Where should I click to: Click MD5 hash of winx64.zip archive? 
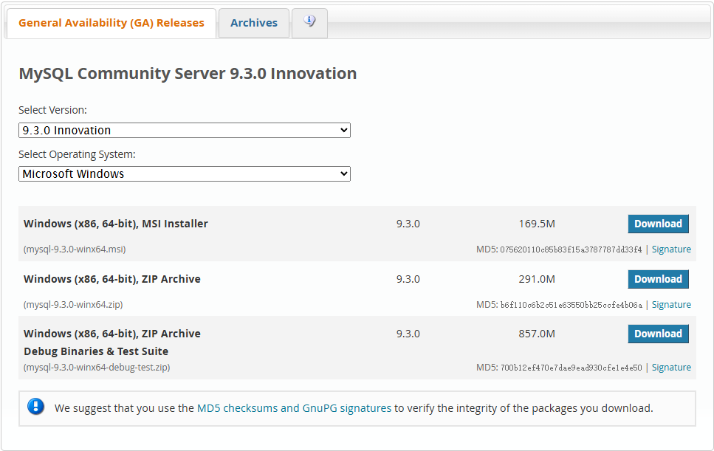click(x=571, y=304)
